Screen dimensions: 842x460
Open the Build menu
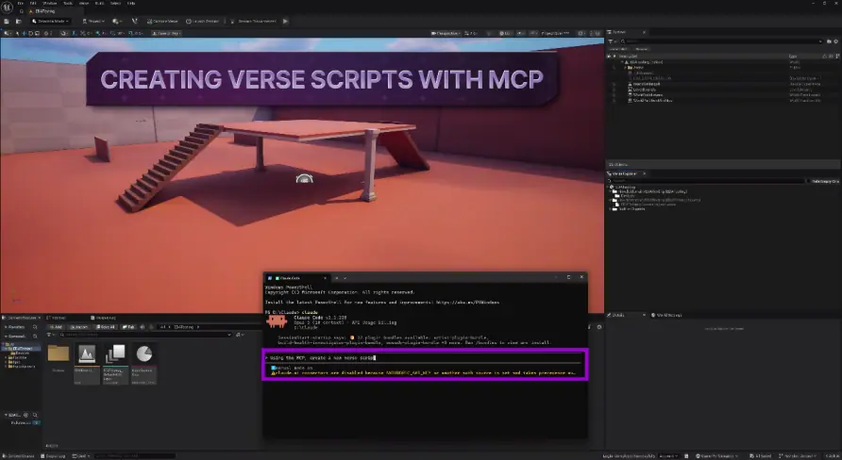[x=100, y=3]
